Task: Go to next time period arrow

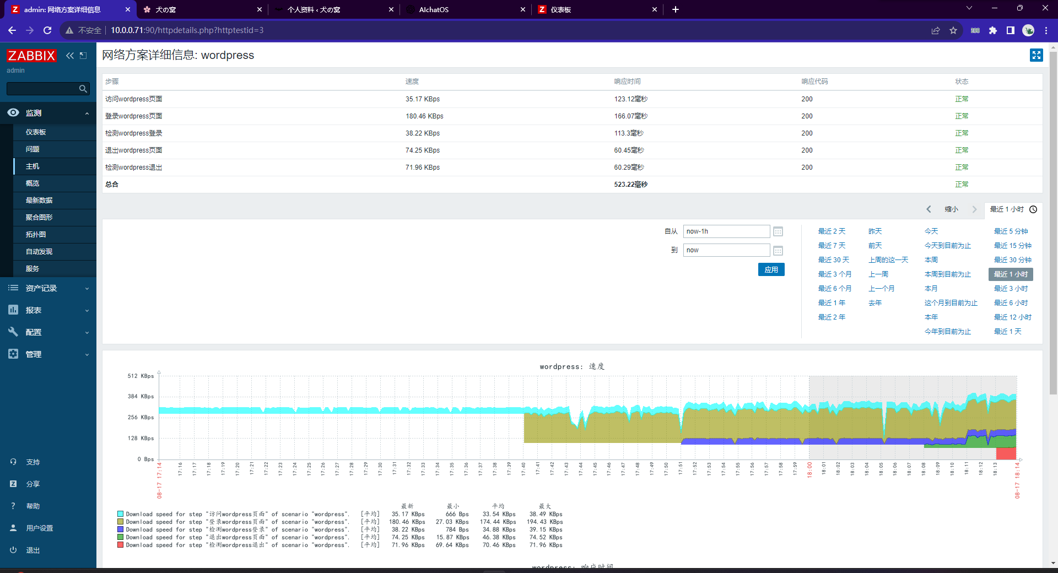Action: tap(974, 209)
